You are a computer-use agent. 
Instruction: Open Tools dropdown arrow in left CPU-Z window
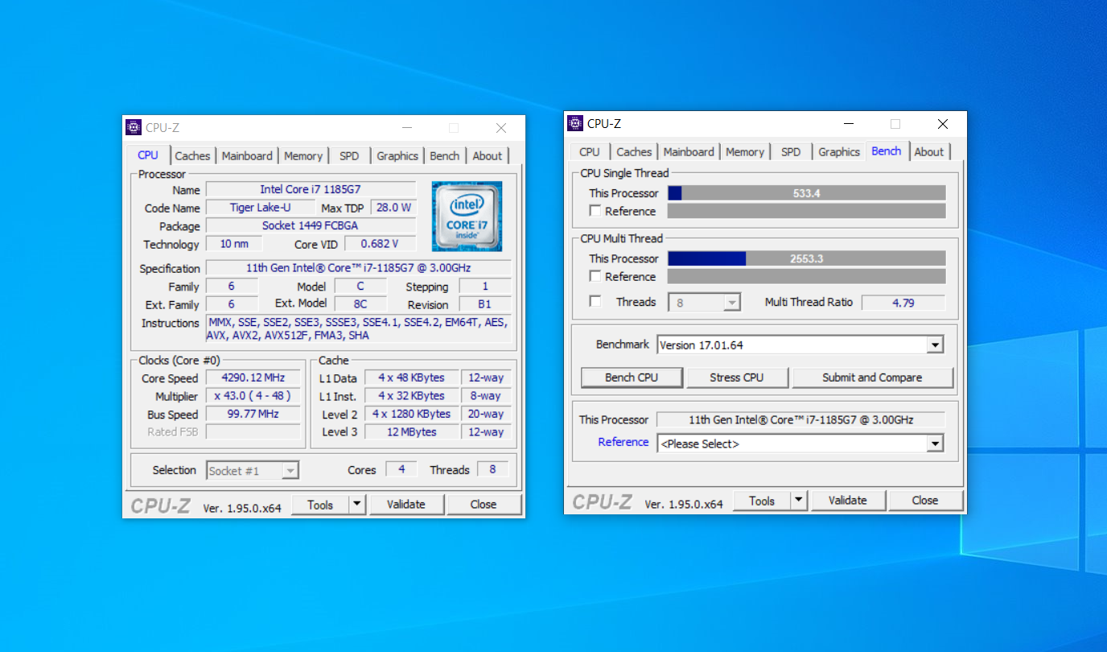pyautogui.click(x=357, y=505)
